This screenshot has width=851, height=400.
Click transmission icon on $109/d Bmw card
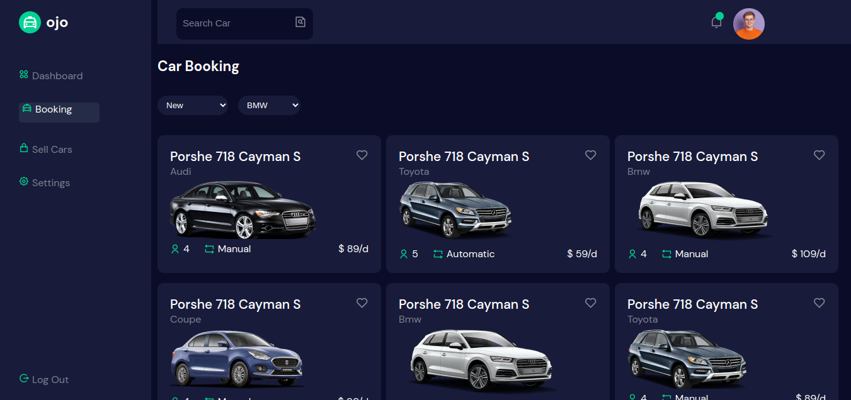pos(667,255)
